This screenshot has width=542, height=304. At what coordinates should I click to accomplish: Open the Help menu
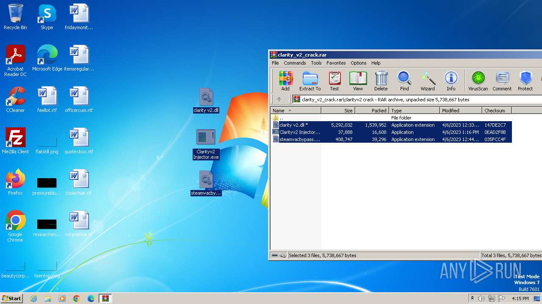[x=376, y=63]
